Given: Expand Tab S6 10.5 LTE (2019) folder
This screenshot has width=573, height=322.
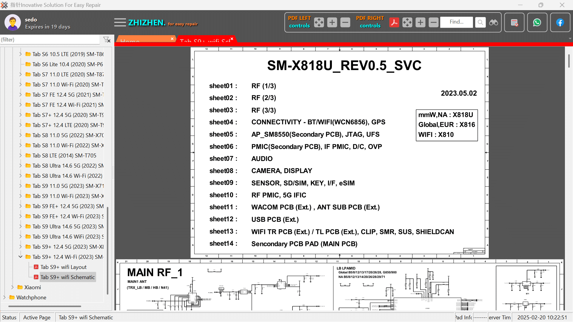Looking at the screenshot, I should pos(20,54).
